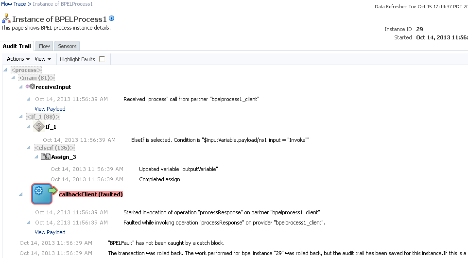Collapse the receiveInput activity node

20,87
